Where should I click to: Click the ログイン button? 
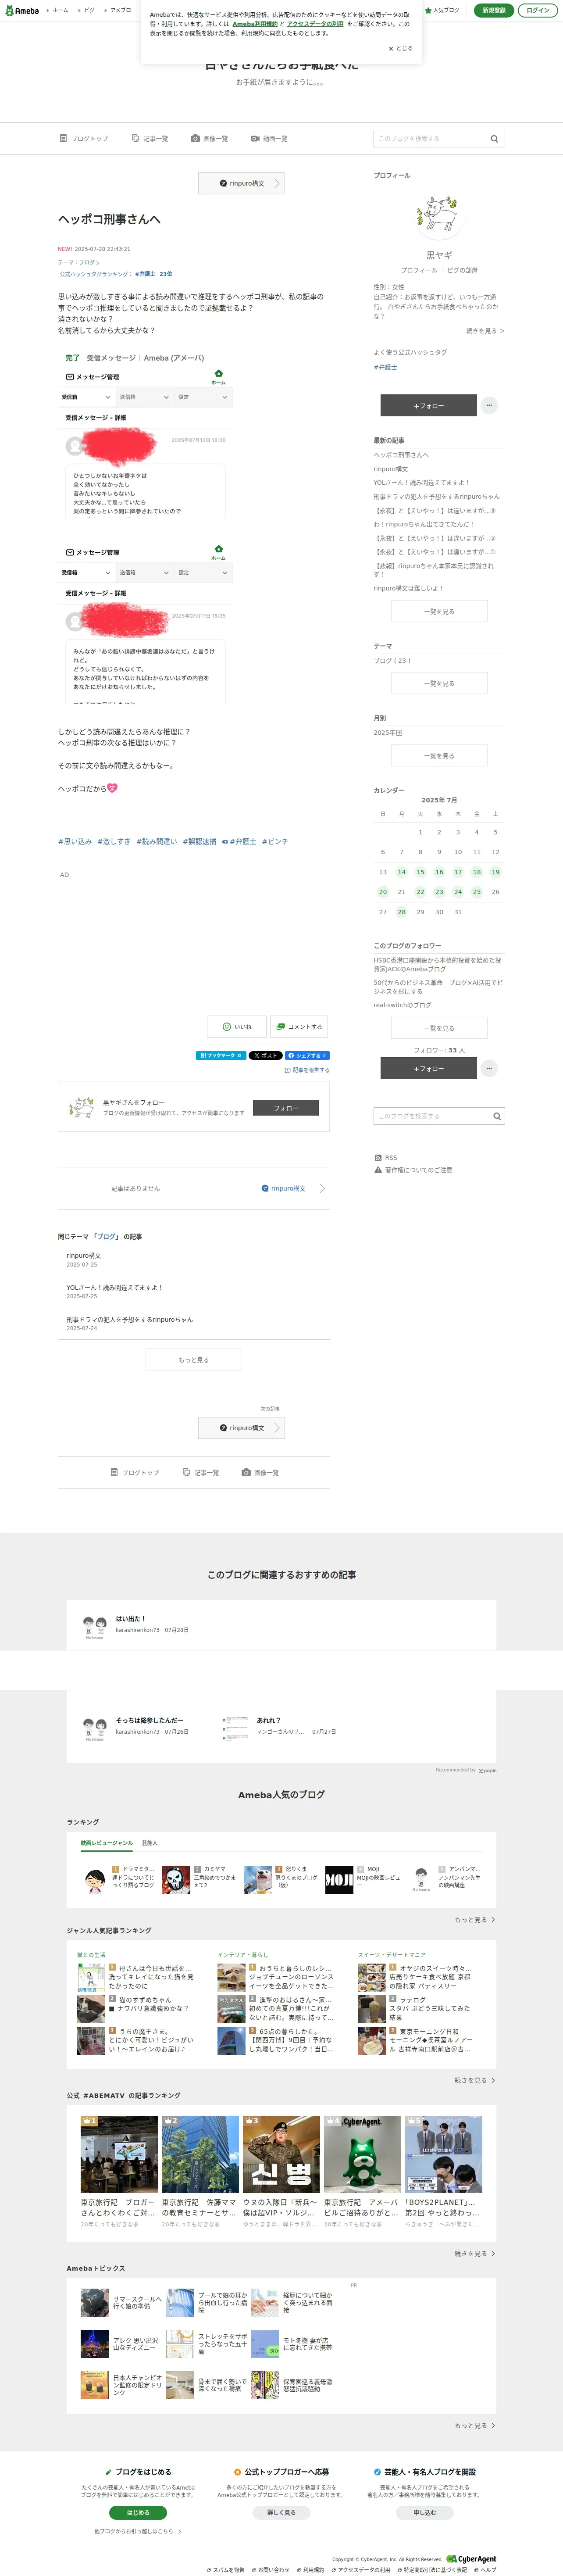[x=538, y=10]
